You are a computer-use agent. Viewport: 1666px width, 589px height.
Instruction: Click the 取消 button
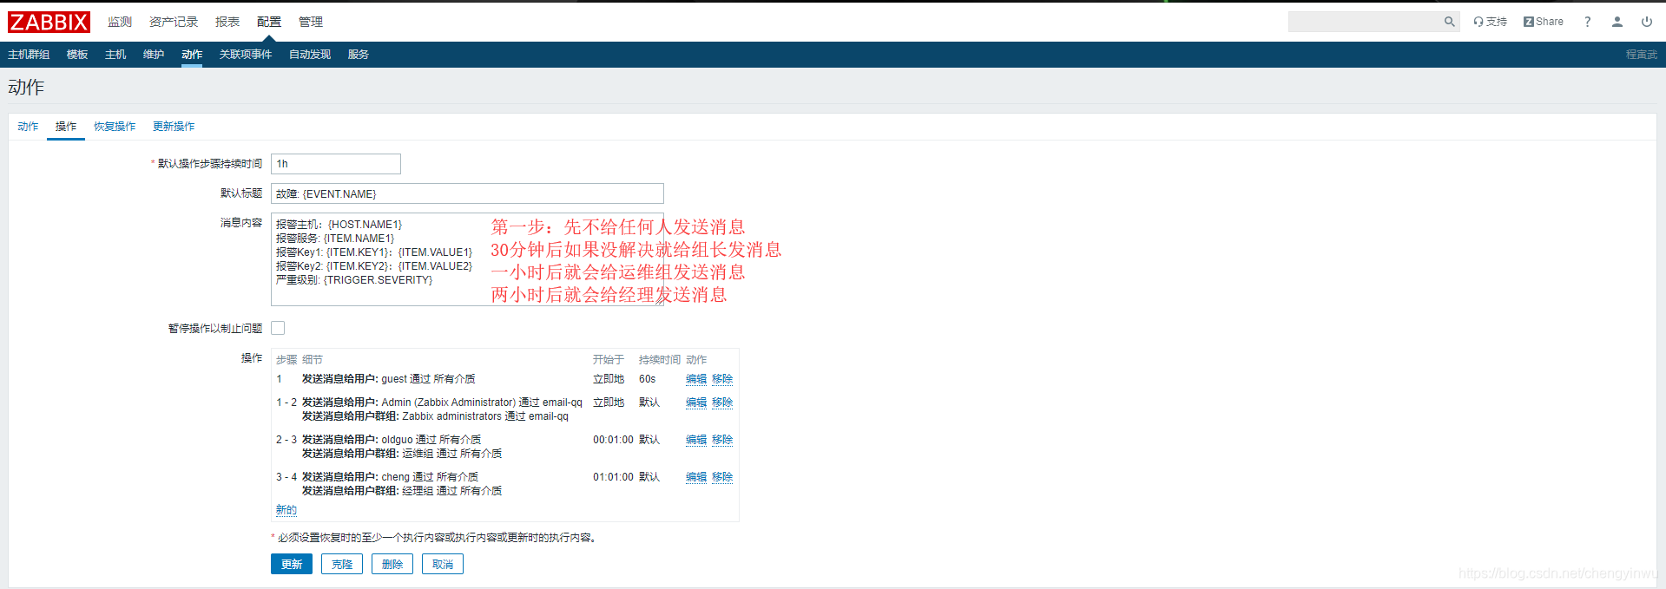[x=443, y=564]
